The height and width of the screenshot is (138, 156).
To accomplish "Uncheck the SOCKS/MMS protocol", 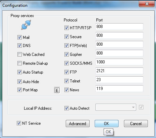I will pos(66,63).
